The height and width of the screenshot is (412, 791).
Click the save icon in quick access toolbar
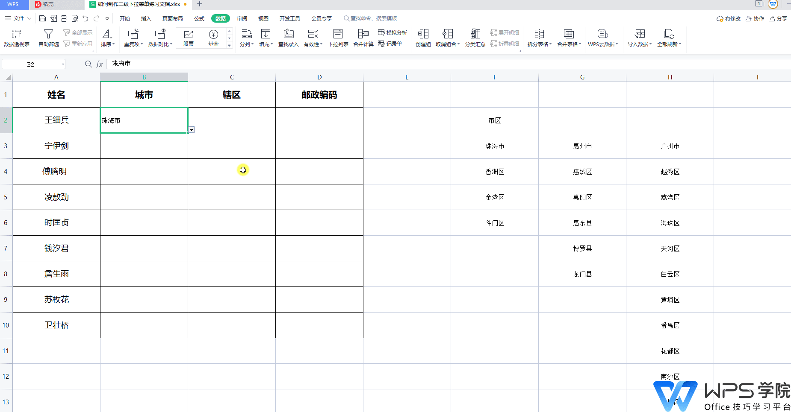coord(42,18)
